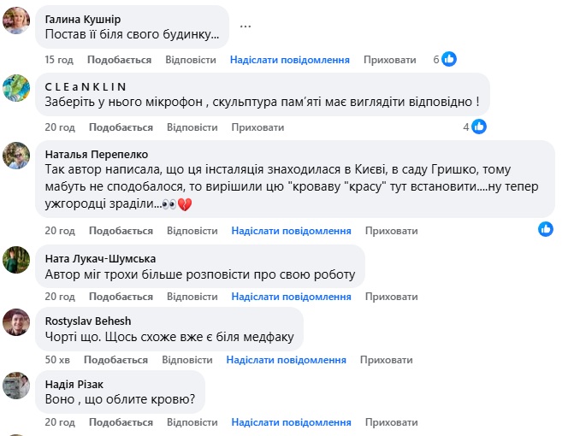Click the like reaction icon on Наталья Перепелко's comment
The height and width of the screenshot is (436, 574).
(546, 229)
